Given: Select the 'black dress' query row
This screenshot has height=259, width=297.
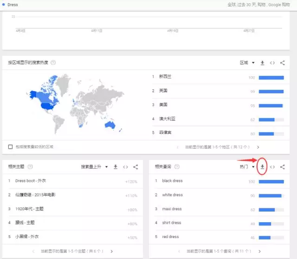Looking at the screenshot, I should 172,181.
